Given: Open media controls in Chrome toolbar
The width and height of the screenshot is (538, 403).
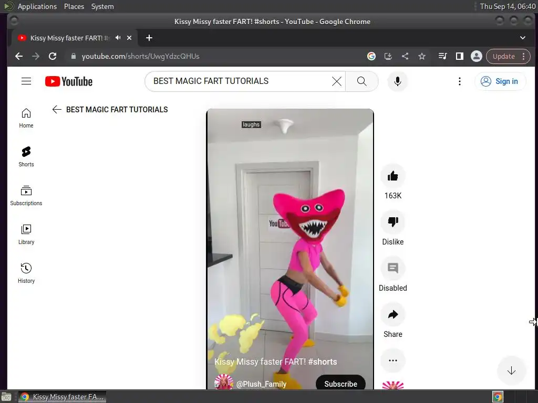Looking at the screenshot, I should 442,56.
